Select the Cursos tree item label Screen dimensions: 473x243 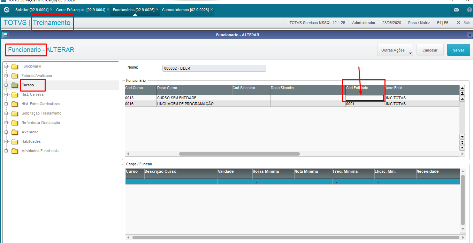[28, 85]
